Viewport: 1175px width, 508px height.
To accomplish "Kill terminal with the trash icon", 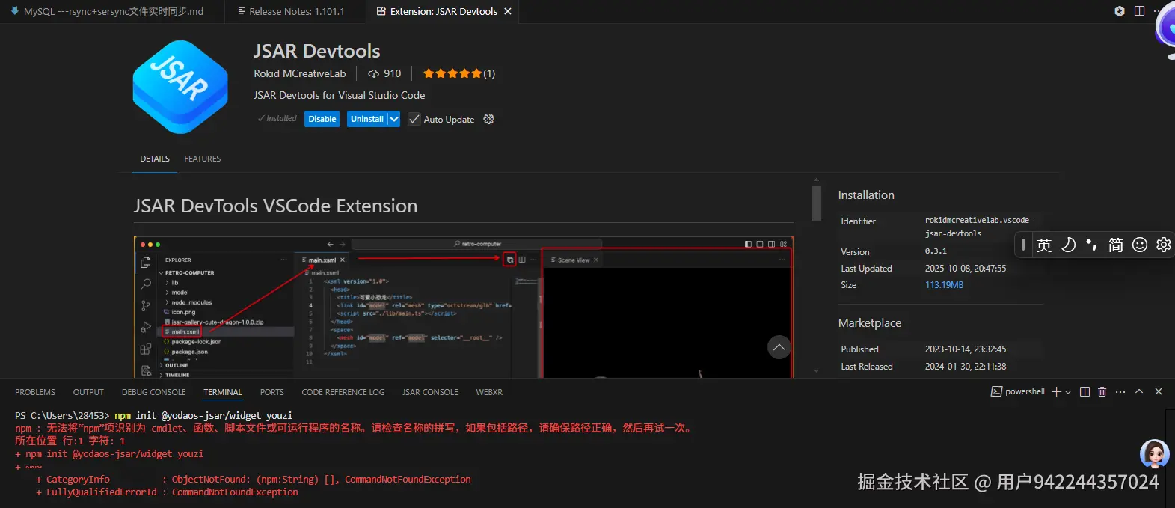I will (1102, 392).
